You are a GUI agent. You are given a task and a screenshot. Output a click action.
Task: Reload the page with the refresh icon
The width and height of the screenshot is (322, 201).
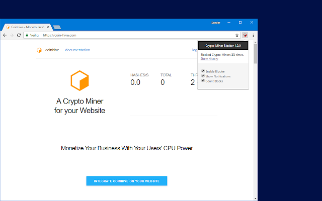coord(19,35)
